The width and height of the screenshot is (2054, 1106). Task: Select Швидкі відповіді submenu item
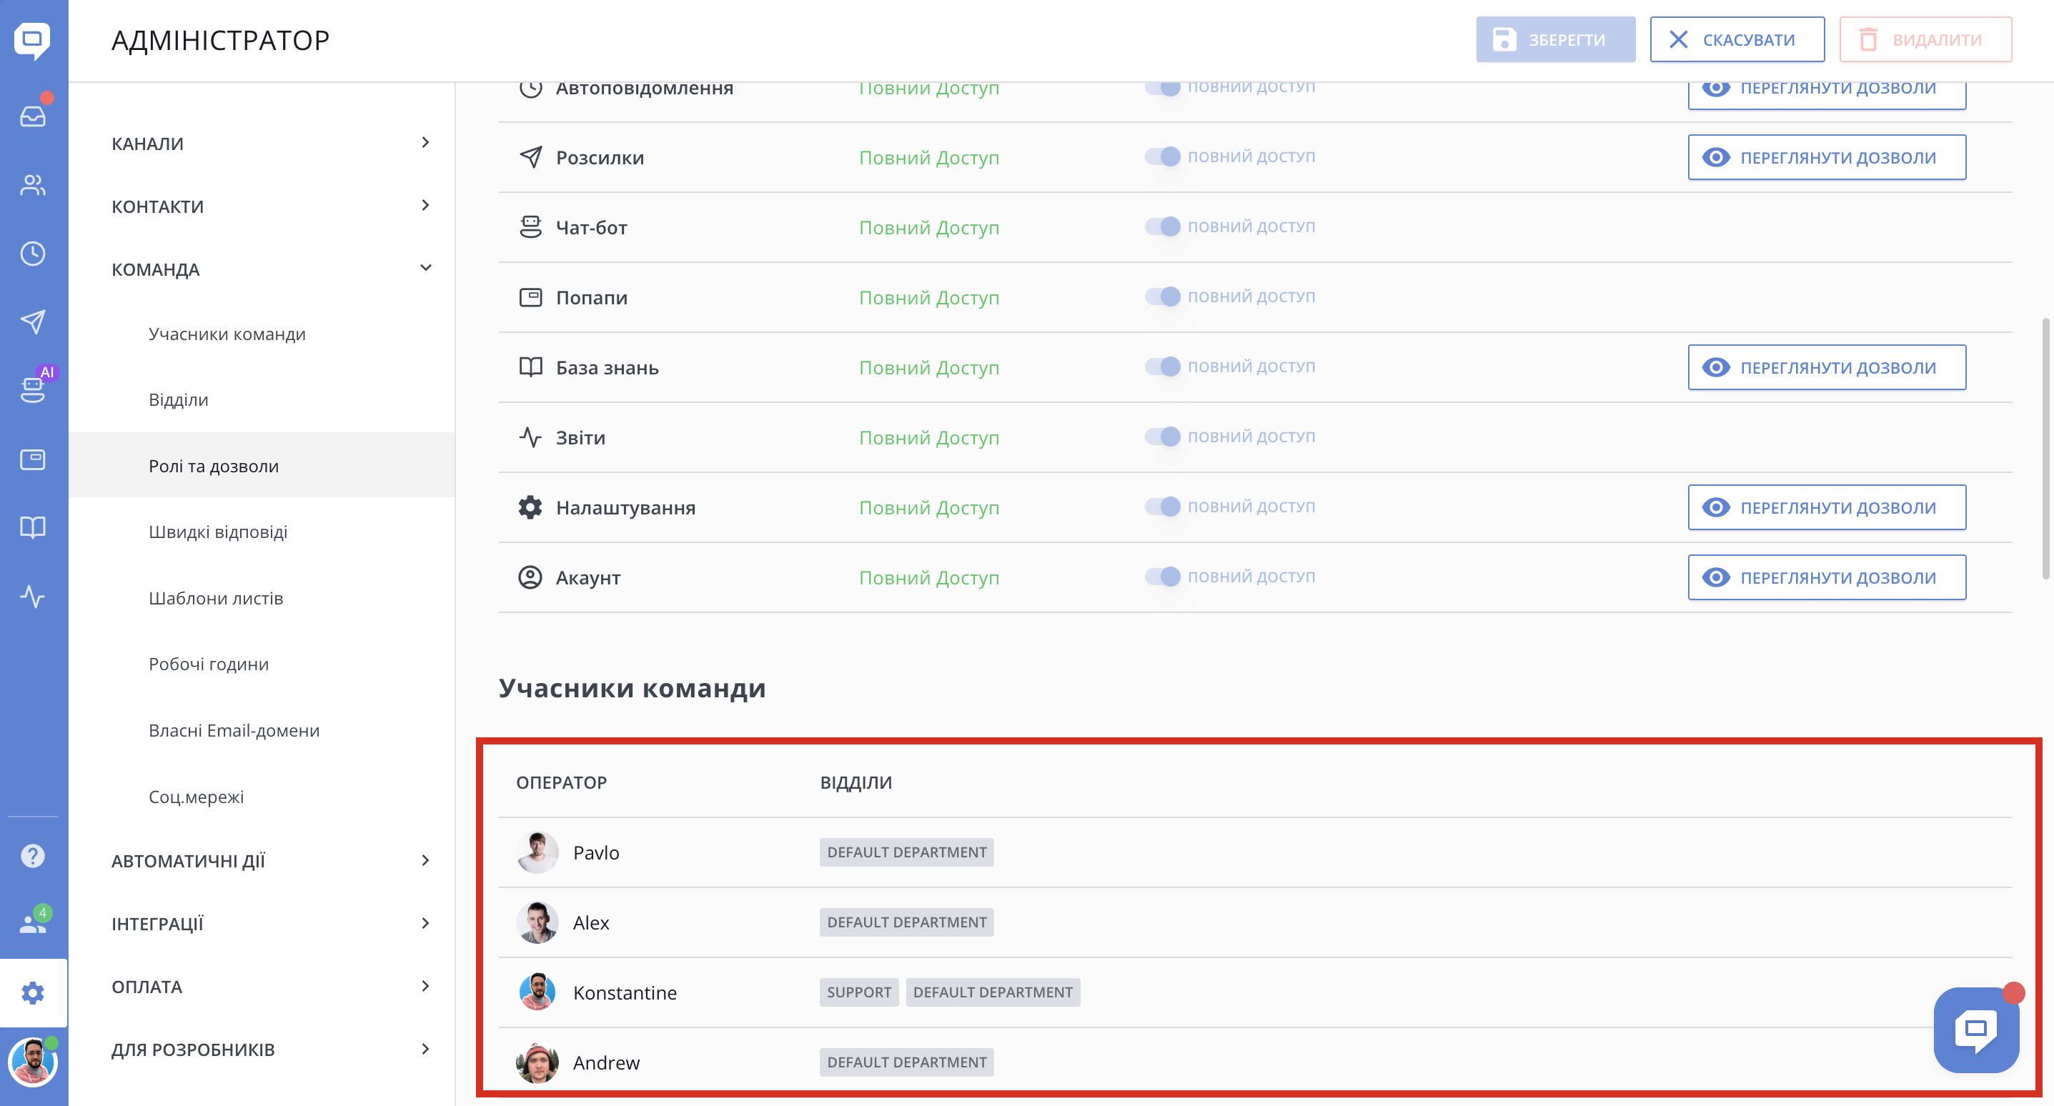218,532
